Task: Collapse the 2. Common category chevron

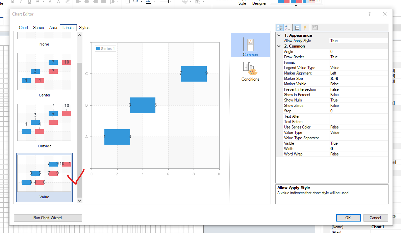Action: [x=279, y=46]
